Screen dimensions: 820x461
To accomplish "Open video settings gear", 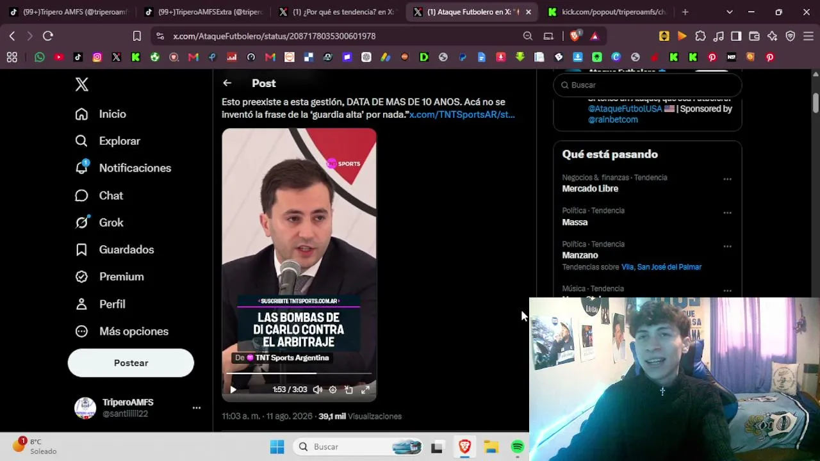I will pos(332,389).
